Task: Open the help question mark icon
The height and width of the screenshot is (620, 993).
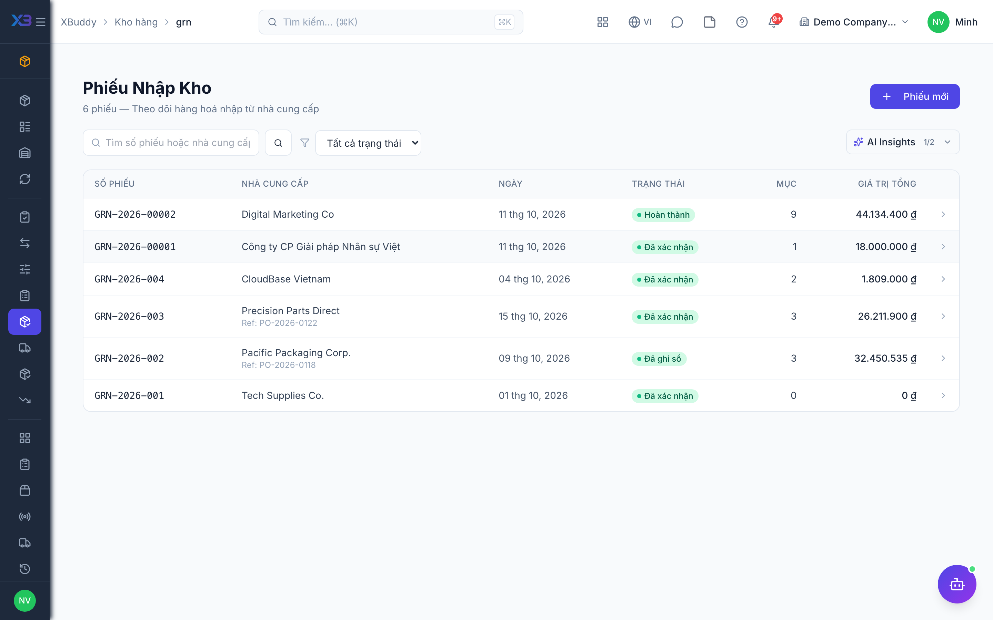Action: 741,22
